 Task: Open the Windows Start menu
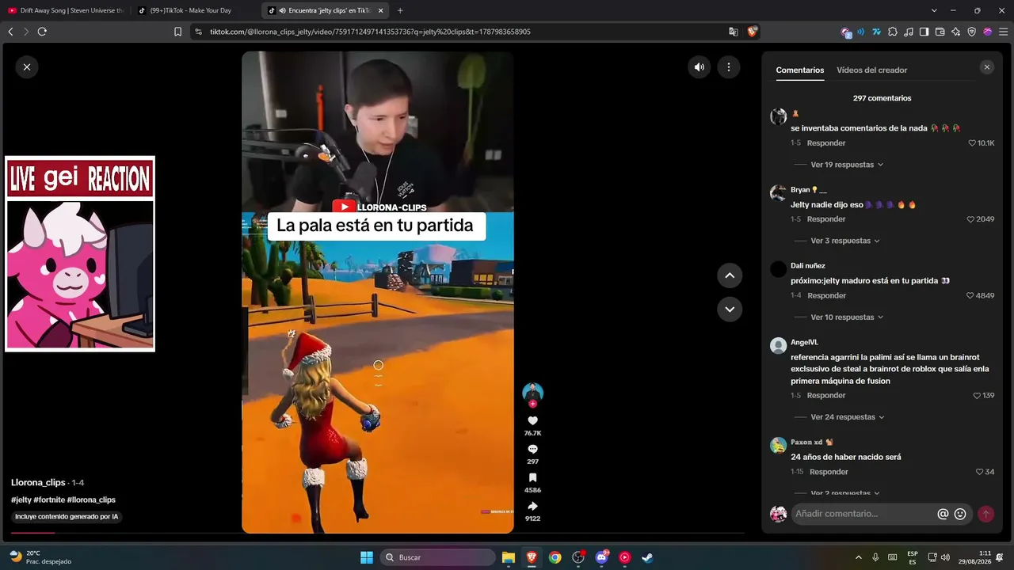pos(367,557)
